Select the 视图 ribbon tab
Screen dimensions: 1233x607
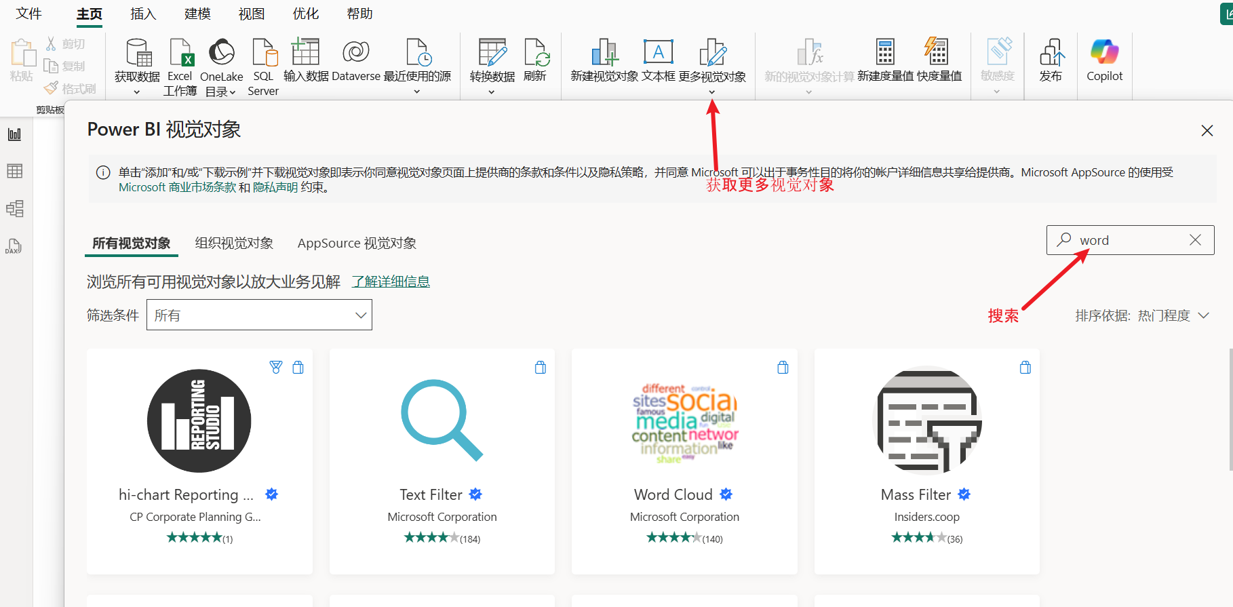[252, 14]
